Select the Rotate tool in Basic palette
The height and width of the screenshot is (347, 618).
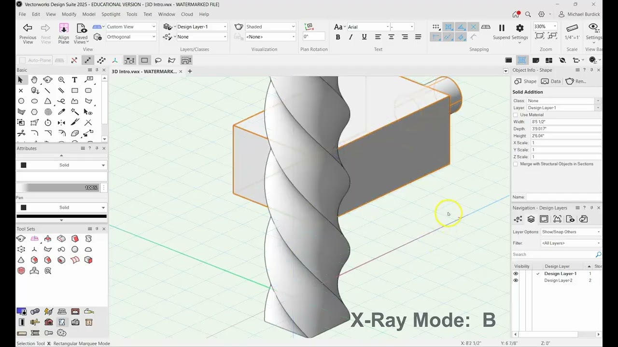pos(48,122)
